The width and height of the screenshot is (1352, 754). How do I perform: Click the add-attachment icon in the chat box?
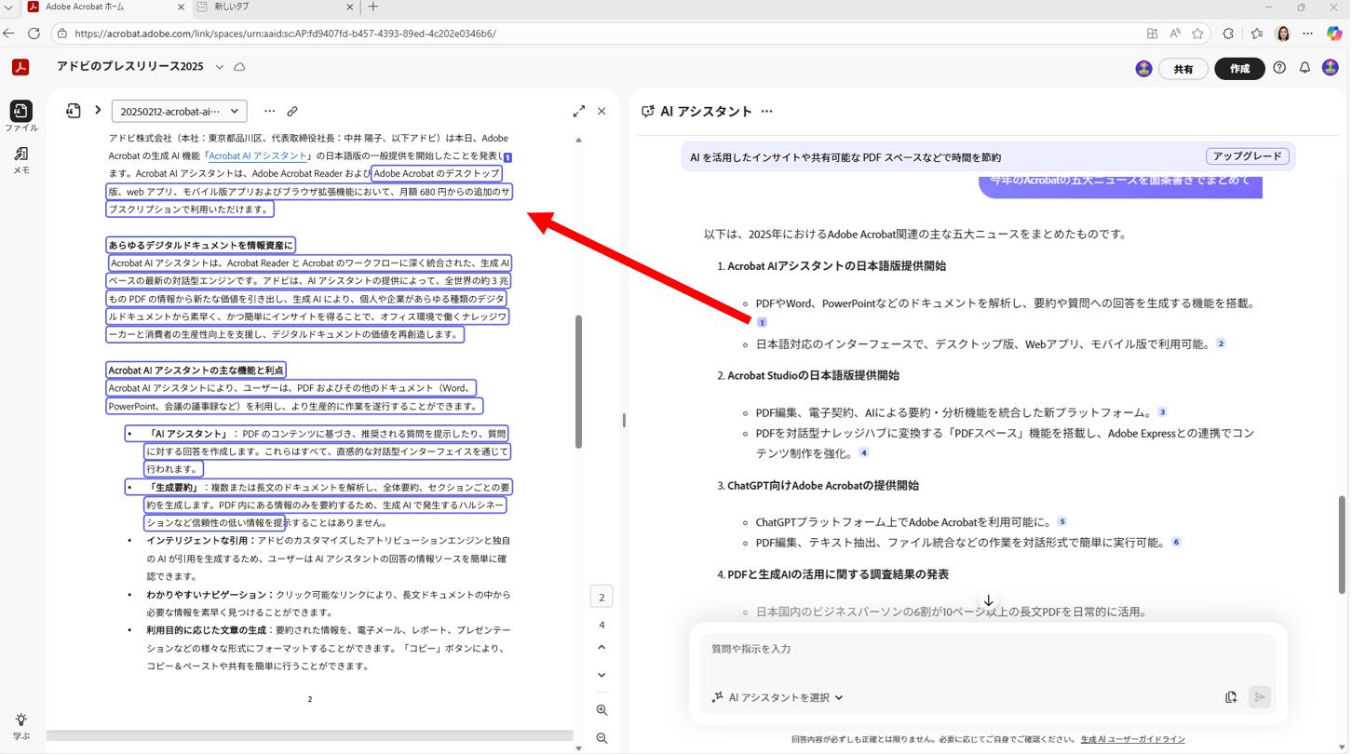point(1231,696)
